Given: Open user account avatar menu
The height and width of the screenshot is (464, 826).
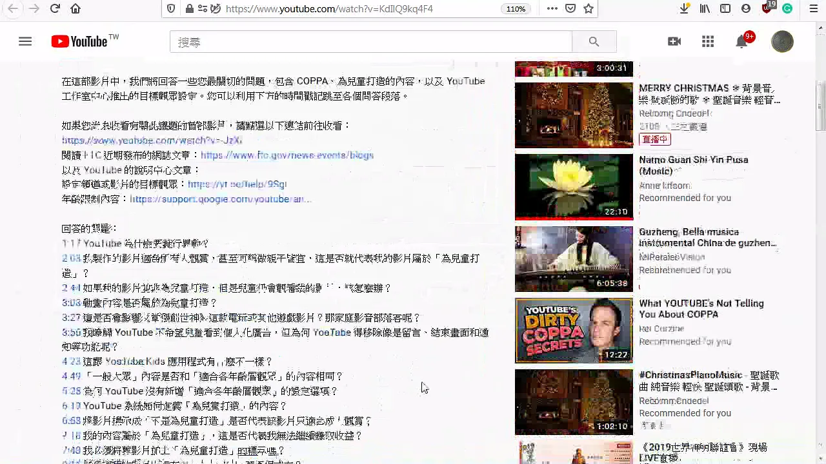Looking at the screenshot, I should (782, 42).
